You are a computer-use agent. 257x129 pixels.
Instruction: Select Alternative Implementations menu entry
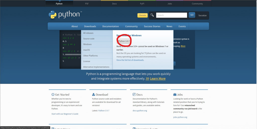97,67
